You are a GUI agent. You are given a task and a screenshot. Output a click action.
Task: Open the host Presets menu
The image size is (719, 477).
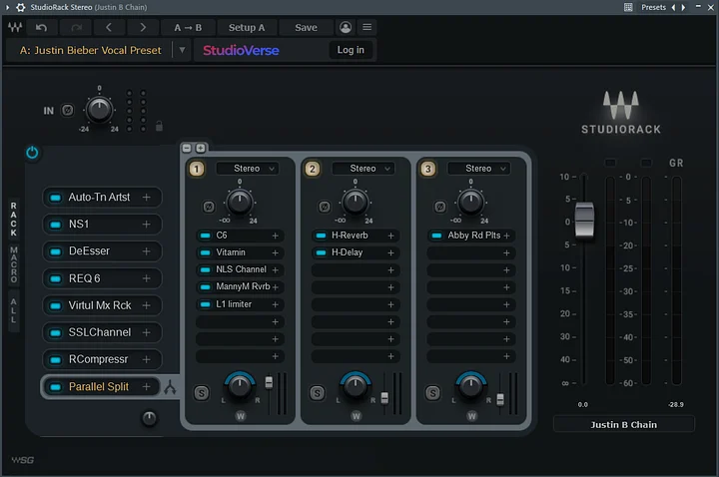(x=653, y=7)
